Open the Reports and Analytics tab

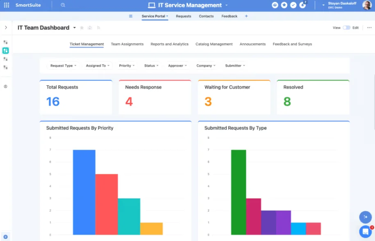pyautogui.click(x=169, y=44)
